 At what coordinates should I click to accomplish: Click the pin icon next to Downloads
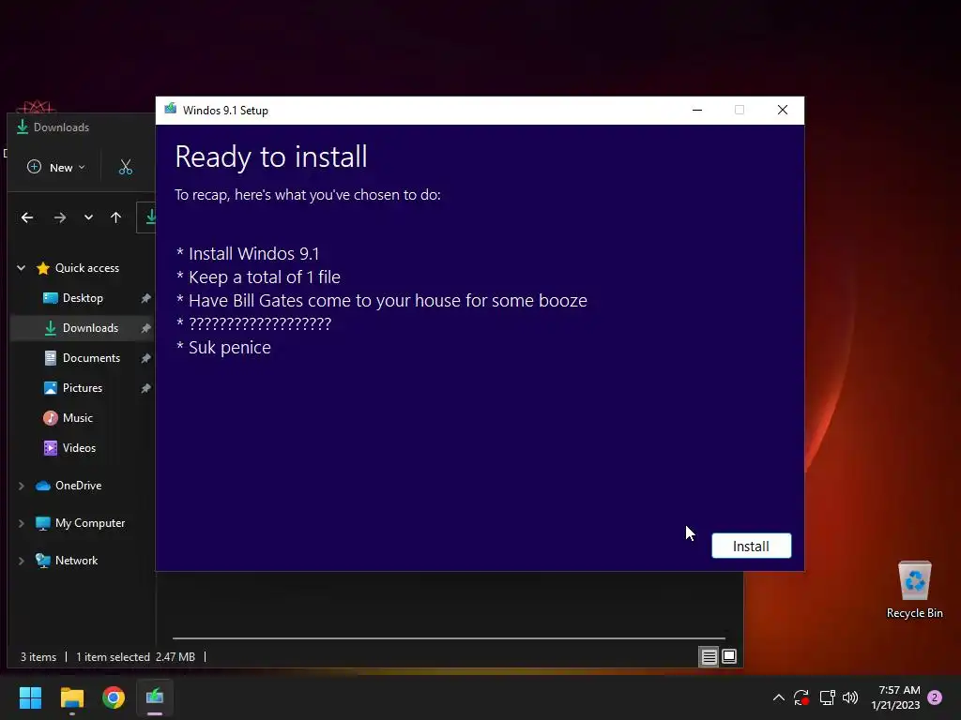tap(145, 328)
